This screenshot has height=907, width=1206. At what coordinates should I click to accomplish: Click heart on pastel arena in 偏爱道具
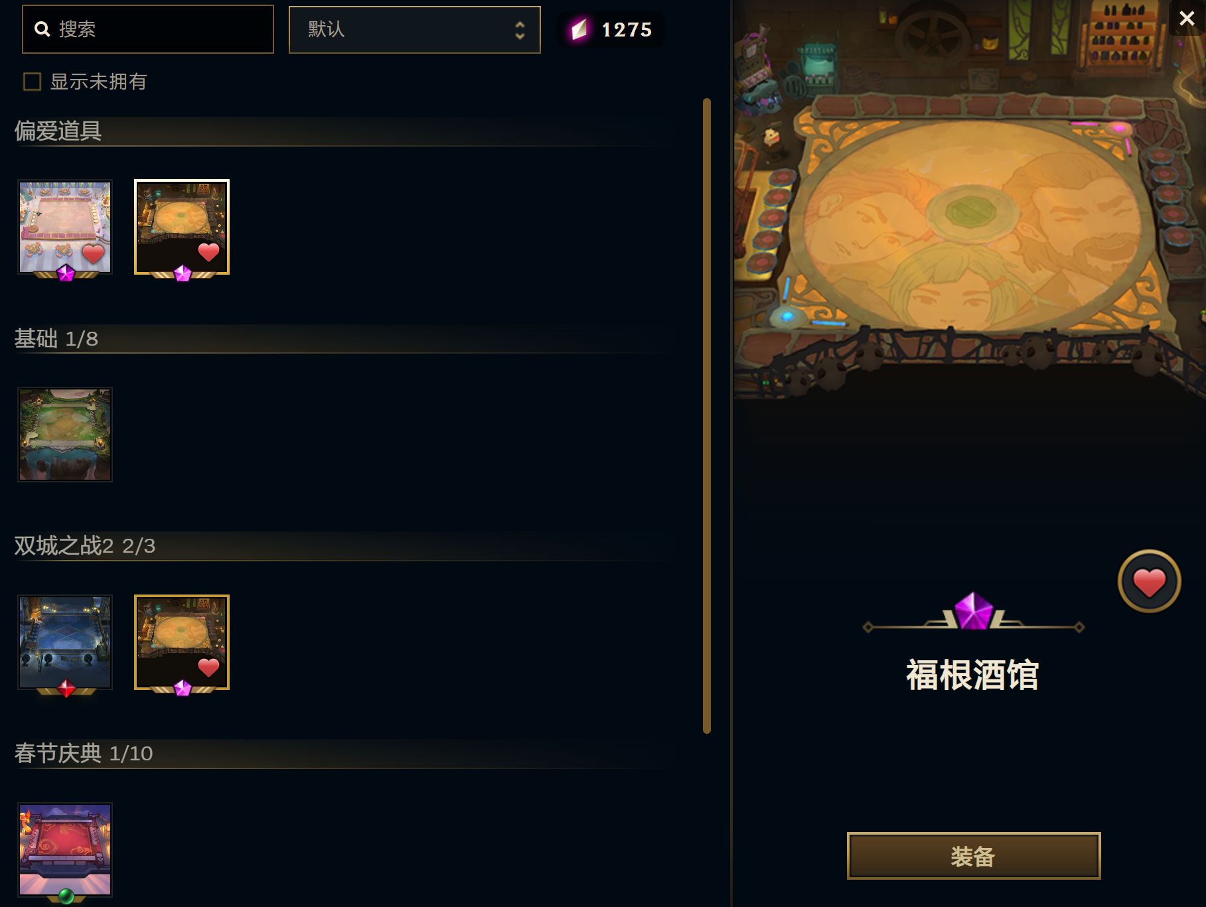click(94, 253)
